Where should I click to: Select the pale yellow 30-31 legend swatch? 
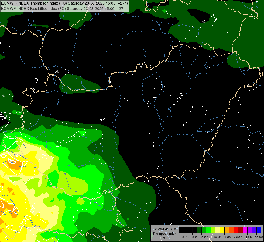coord(218,230)
